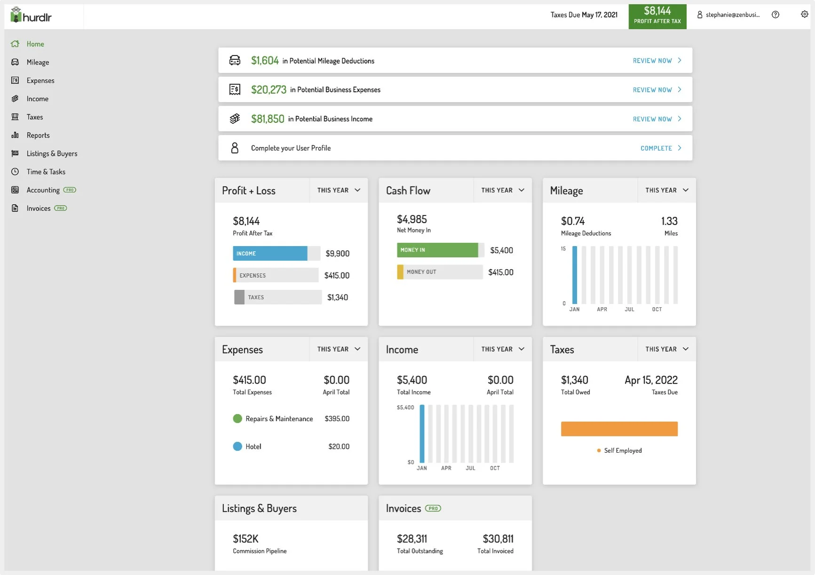Click the Time & Tasks clock icon

pyautogui.click(x=15, y=172)
